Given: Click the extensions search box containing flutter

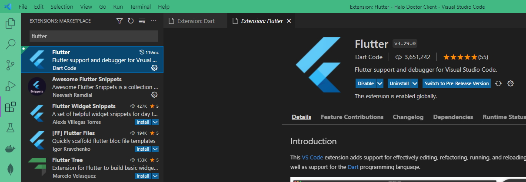Looking at the screenshot, I should coord(94,36).
